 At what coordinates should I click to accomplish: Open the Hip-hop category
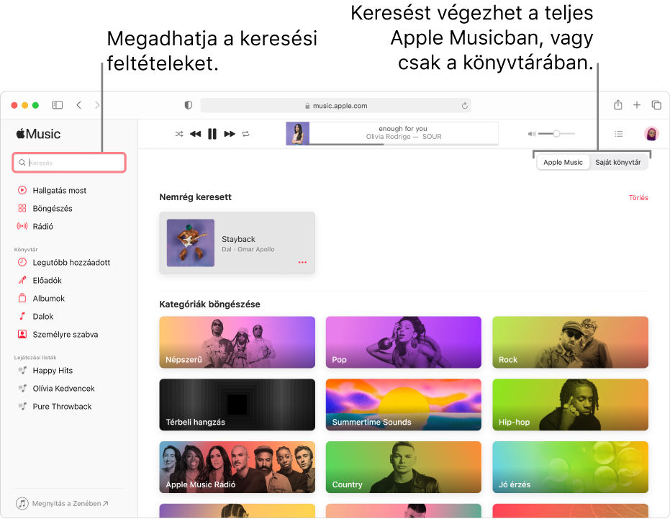[x=570, y=405]
